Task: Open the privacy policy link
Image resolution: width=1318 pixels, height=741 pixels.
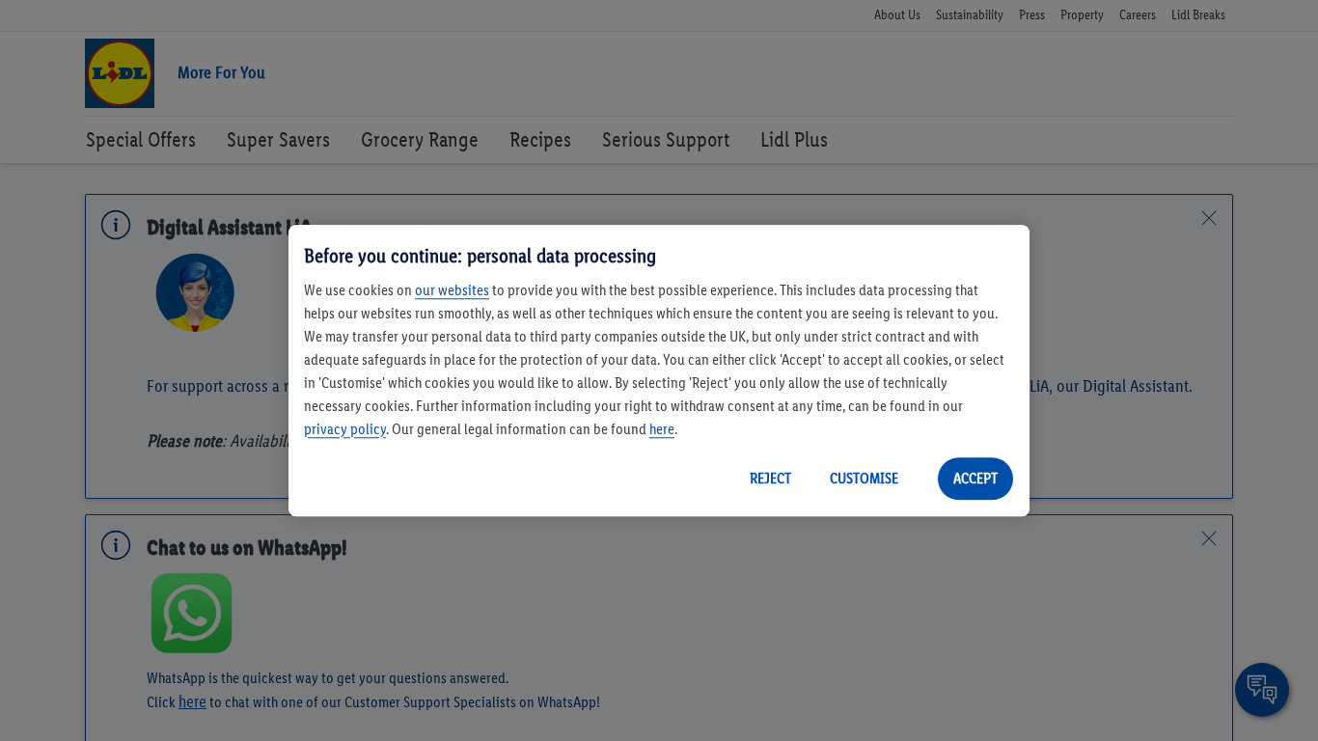Action: [x=344, y=429]
